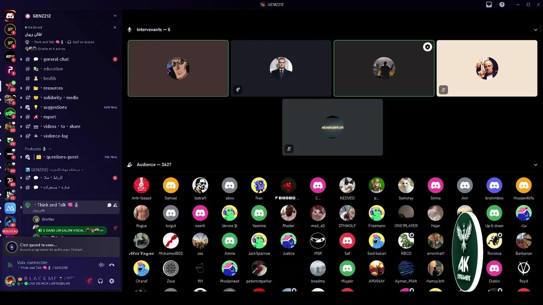Click NOUVEAU badge in server list
543x305 pixels.
point(10,231)
